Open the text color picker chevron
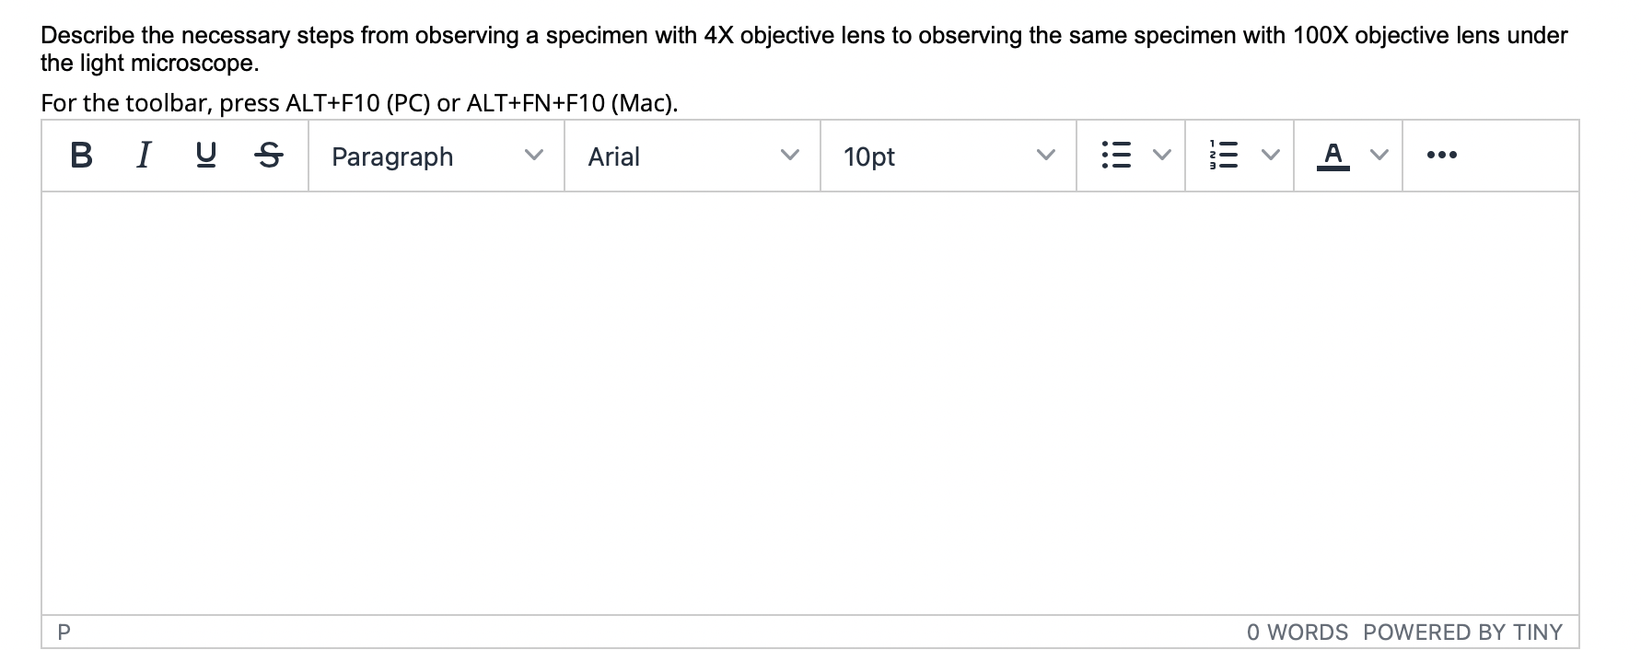1641x650 pixels. 1379,157
